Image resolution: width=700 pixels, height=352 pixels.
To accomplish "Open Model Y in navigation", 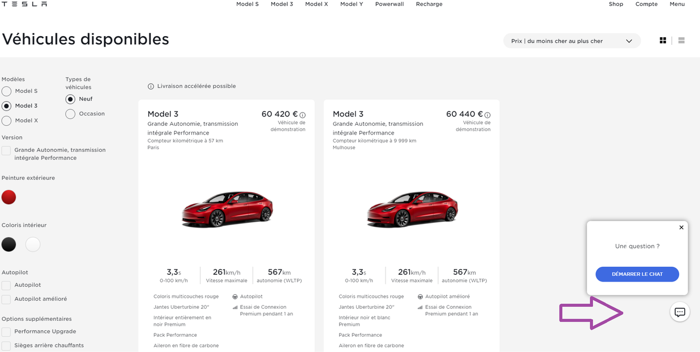I will click(352, 4).
